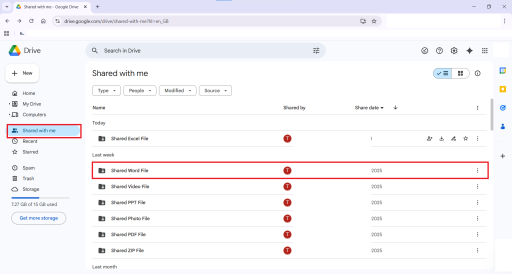The height and width of the screenshot is (274, 512).
Task: Click the Get more storage button
Action: 38,218
